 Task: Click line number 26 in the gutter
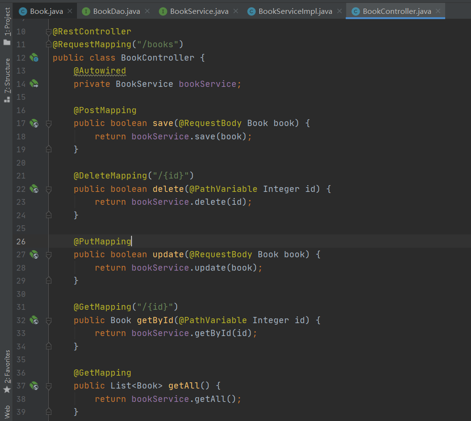(21, 242)
